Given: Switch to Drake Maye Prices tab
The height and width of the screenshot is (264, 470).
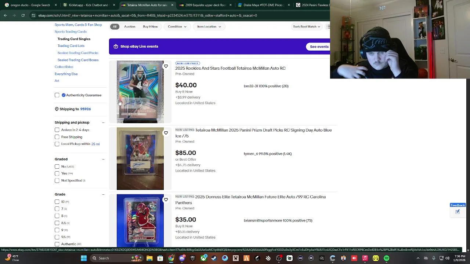Looking at the screenshot, I should 264,5.
